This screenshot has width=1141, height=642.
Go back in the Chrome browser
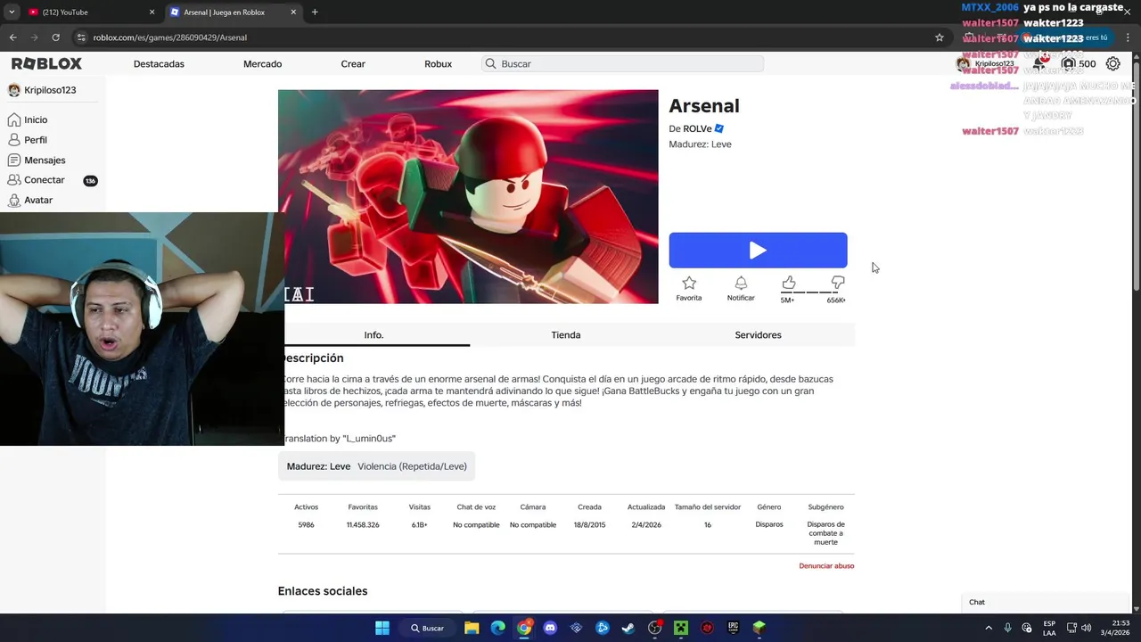click(x=12, y=37)
